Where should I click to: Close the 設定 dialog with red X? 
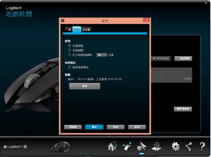click(x=146, y=20)
